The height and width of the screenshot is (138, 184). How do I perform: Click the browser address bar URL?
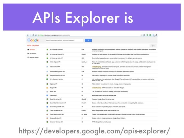point(55,35)
